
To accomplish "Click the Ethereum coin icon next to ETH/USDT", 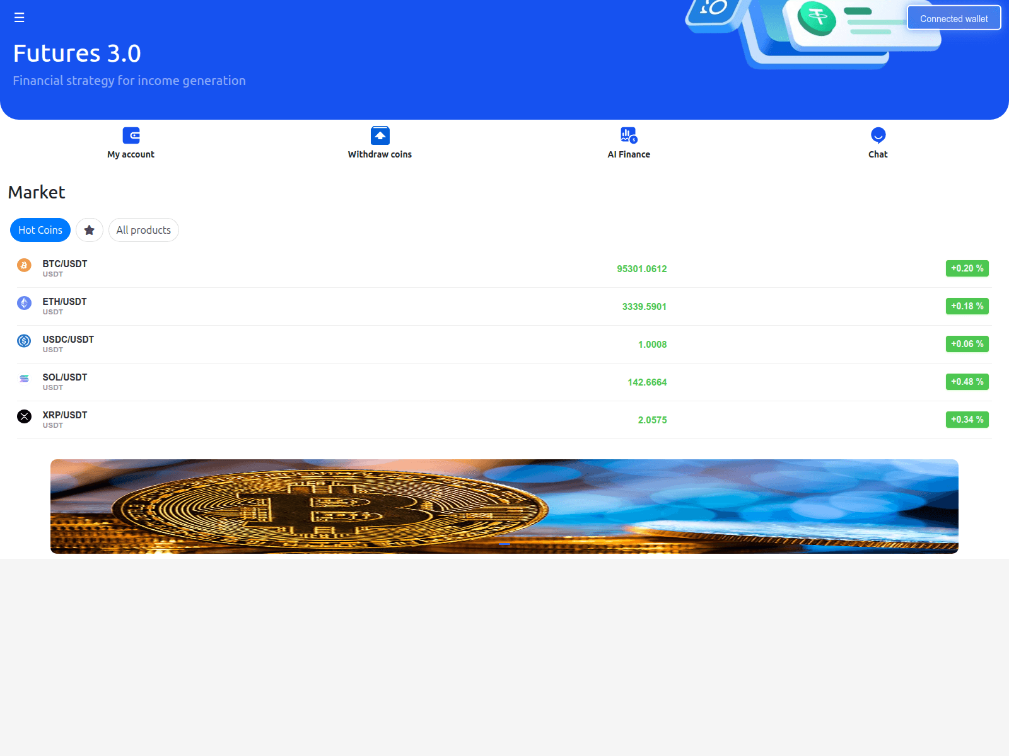I will (x=24, y=303).
